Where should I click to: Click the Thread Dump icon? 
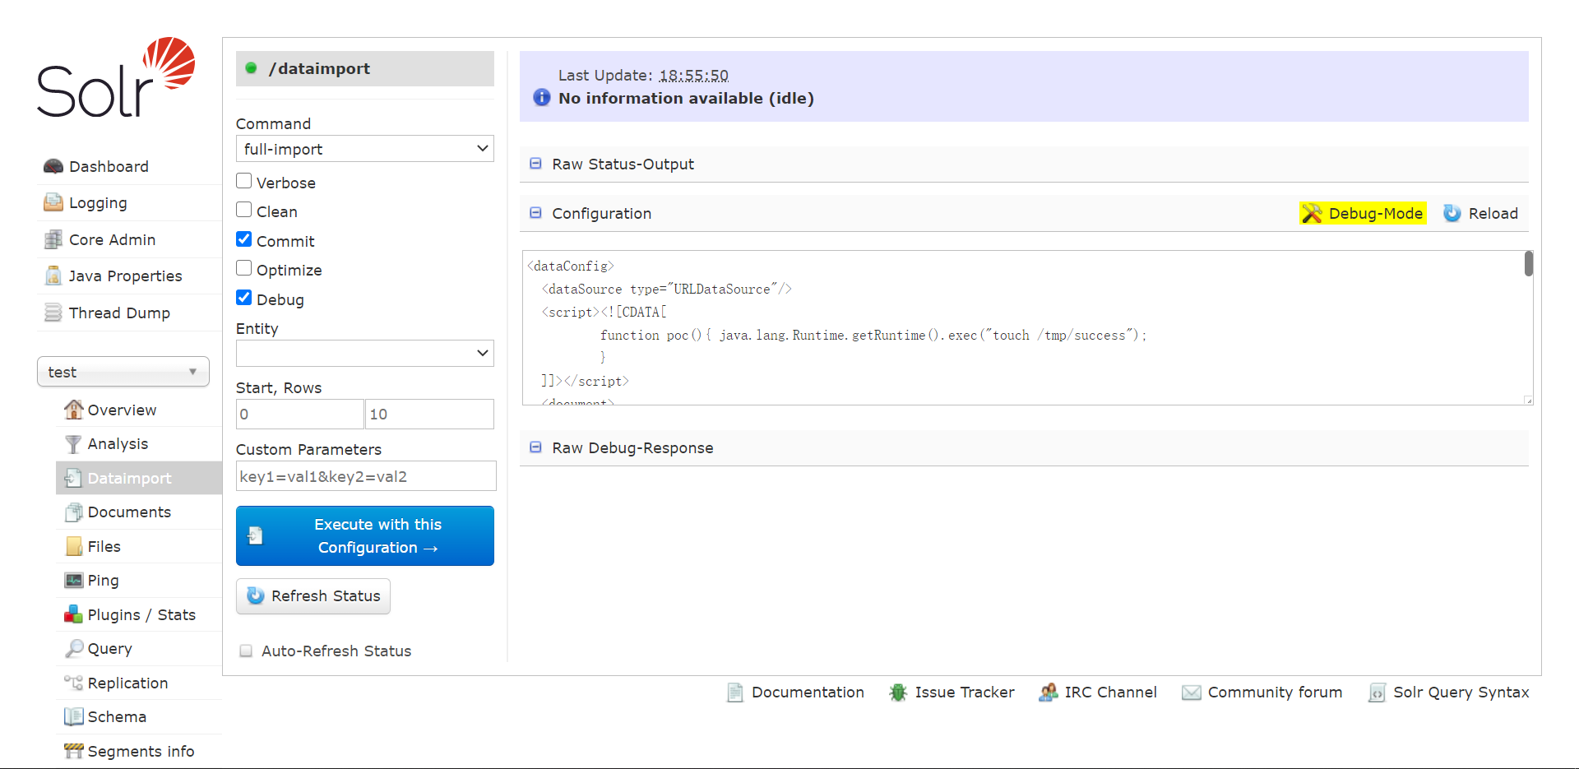click(53, 313)
